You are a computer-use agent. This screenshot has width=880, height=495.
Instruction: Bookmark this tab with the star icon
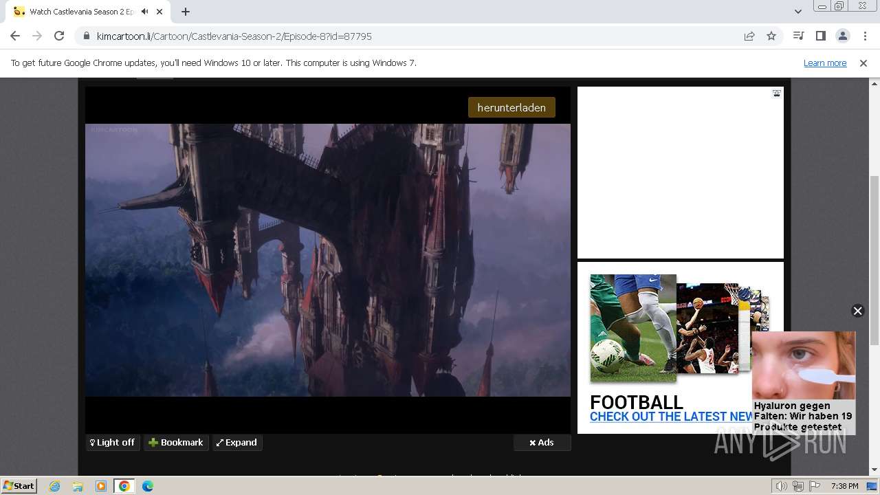[x=771, y=36]
